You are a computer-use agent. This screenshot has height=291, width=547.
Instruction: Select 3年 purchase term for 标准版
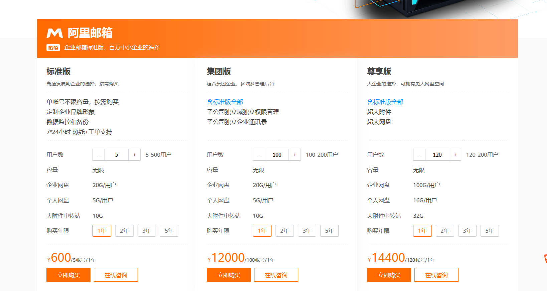[147, 231]
